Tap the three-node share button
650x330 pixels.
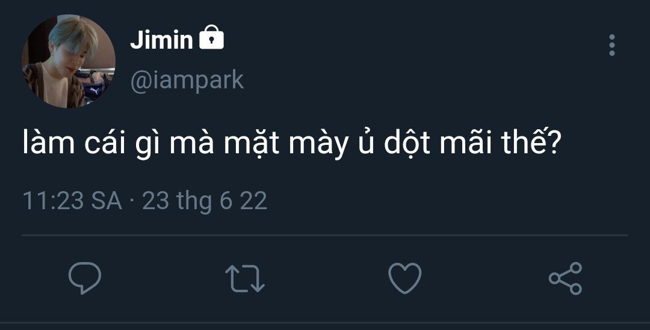(565, 278)
